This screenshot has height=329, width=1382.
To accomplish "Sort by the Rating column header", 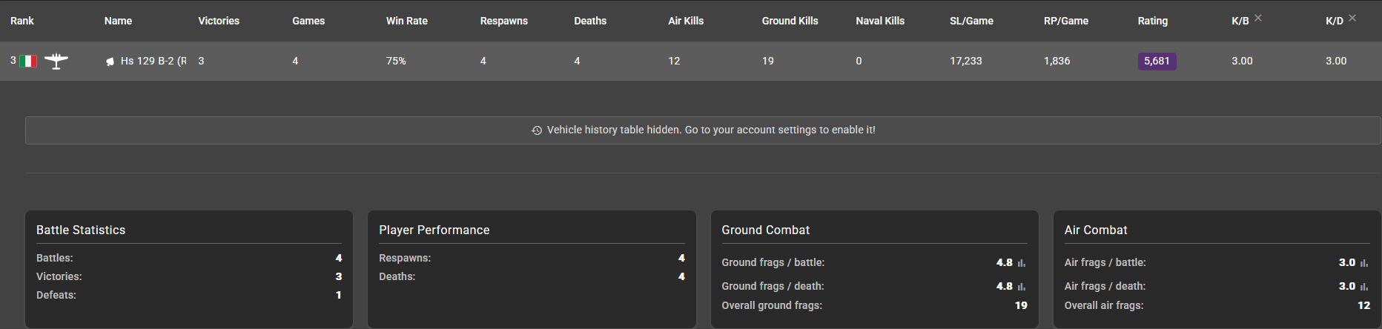I will point(1152,21).
